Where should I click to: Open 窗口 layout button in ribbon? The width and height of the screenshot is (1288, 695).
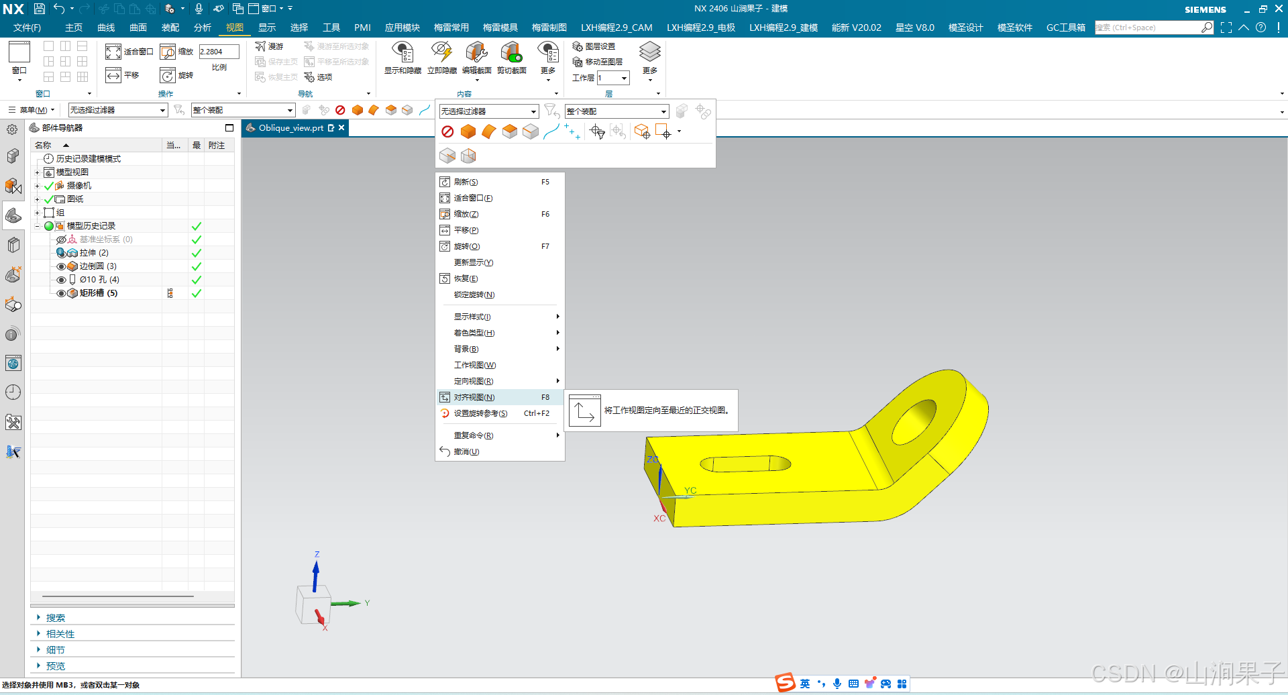click(19, 61)
